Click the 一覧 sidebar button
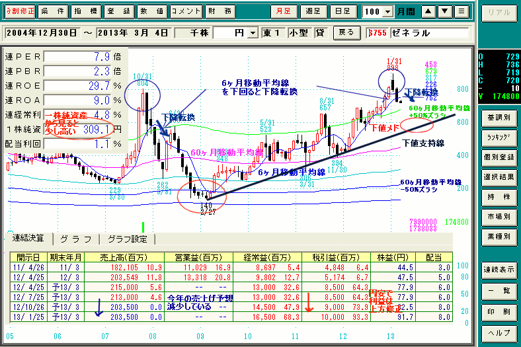Image resolution: width=521 pixels, height=347 pixels. (499, 291)
